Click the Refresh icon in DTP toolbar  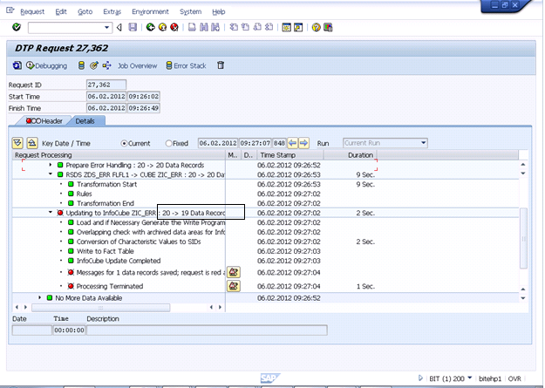coord(17,65)
